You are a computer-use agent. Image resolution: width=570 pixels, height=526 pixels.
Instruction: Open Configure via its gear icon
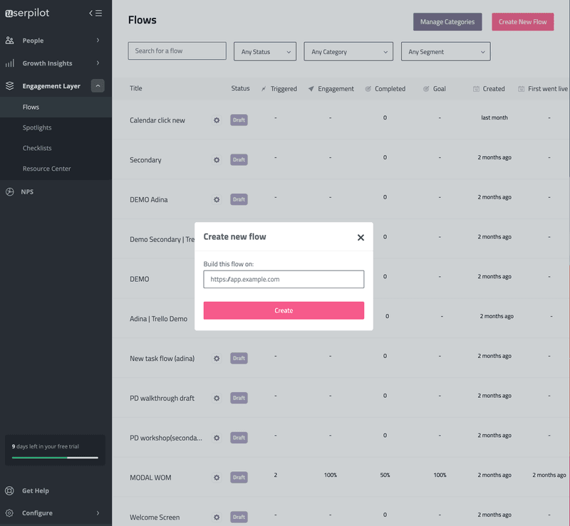11,512
